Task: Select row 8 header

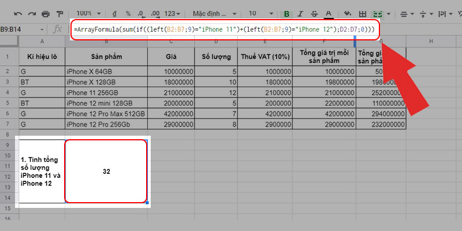Action: 8,135
